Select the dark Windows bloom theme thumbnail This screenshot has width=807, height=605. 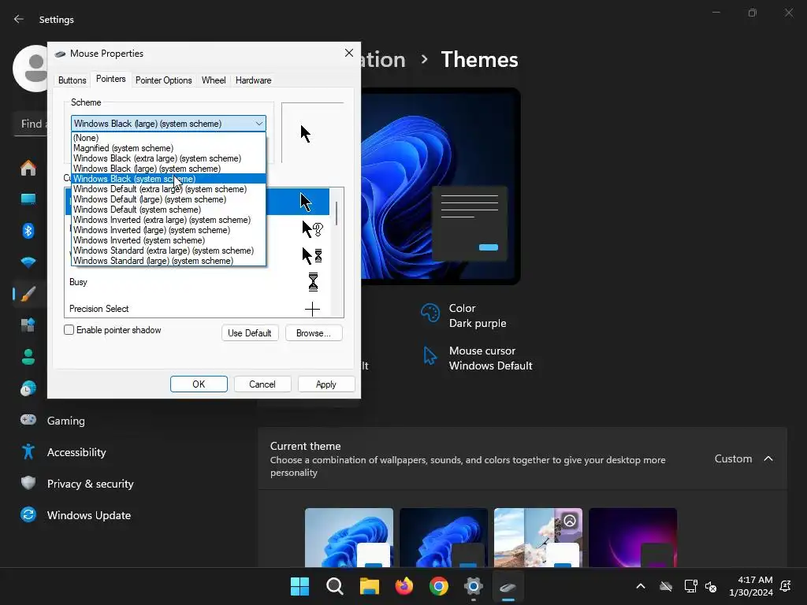pyautogui.click(x=444, y=537)
